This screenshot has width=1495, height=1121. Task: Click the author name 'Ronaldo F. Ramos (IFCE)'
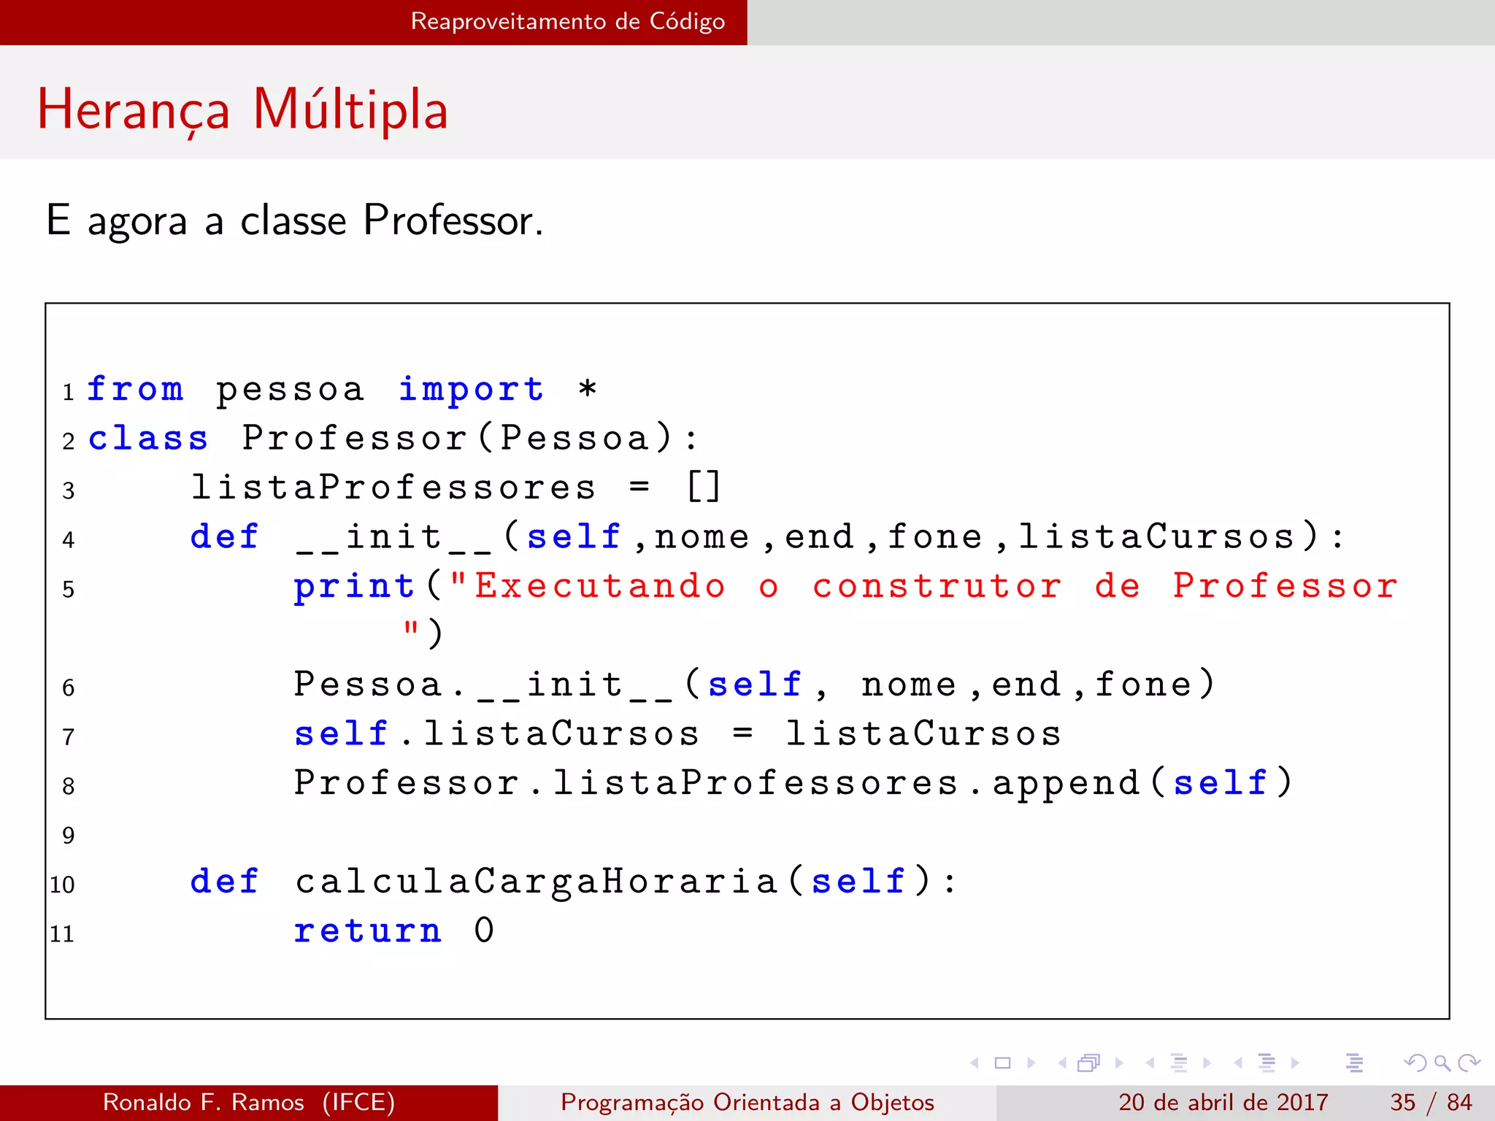[x=249, y=1102]
